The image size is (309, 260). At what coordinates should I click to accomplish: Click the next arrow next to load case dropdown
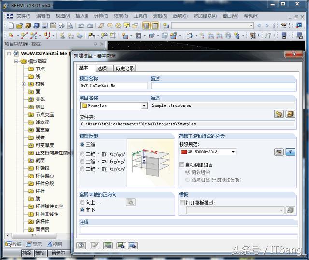tap(267, 26)
